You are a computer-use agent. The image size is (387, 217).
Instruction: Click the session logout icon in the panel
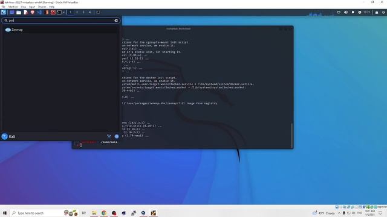coord(384,12)
